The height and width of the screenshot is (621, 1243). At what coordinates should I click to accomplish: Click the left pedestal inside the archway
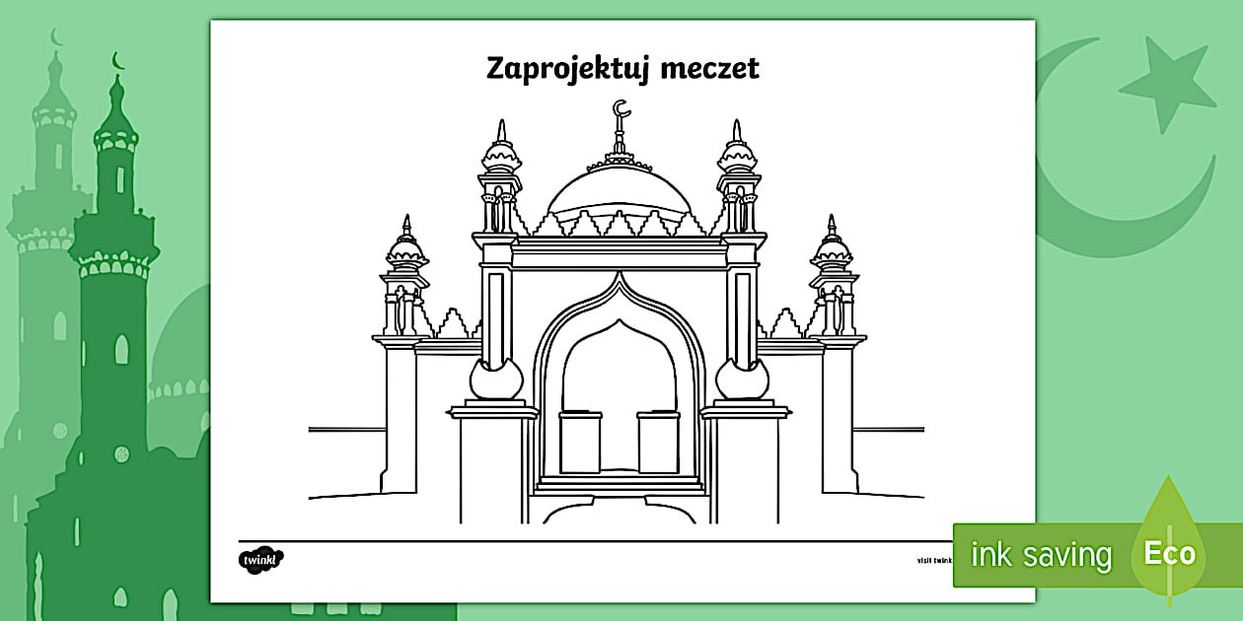580,442
